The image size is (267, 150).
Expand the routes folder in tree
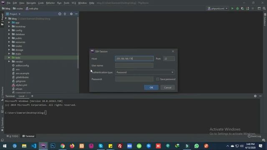point(9,46)
